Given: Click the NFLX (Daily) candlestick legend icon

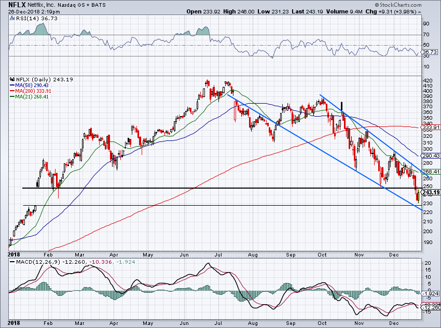Looking at the screenshot, I should click(x=12, y=79).
